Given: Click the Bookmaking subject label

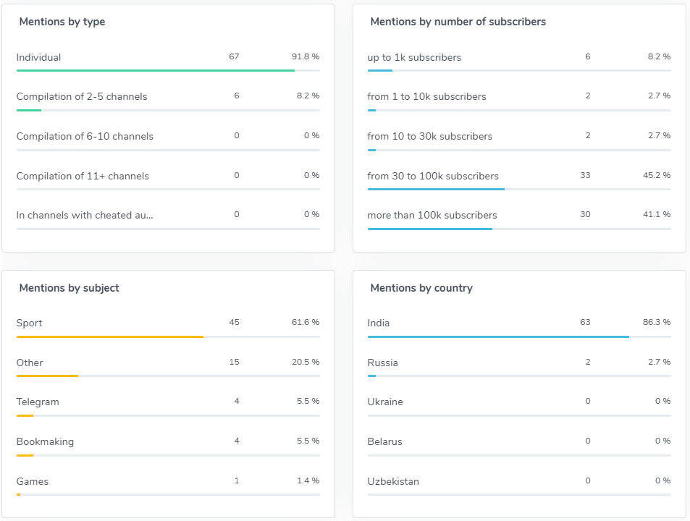Looking at the screenshot, I should coord(45,441).
